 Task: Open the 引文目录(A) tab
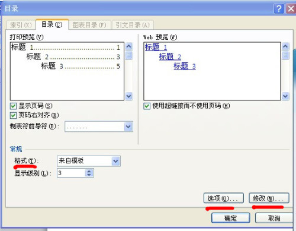click(x=133, y=25)
